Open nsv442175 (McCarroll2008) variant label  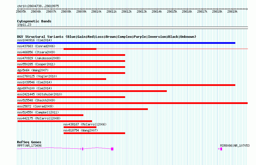(39, 118)
